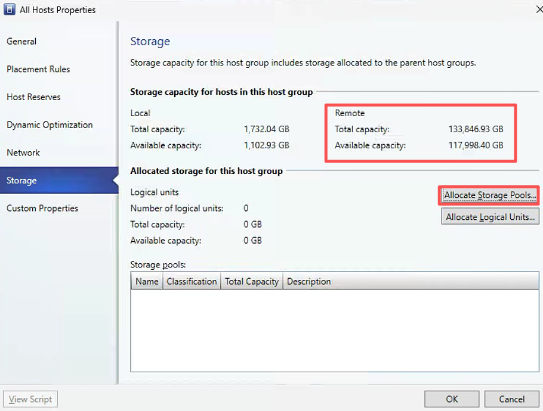Click local available capacity 1,102.93 GB
Viewport: 543px width, 411px height.
267,145
